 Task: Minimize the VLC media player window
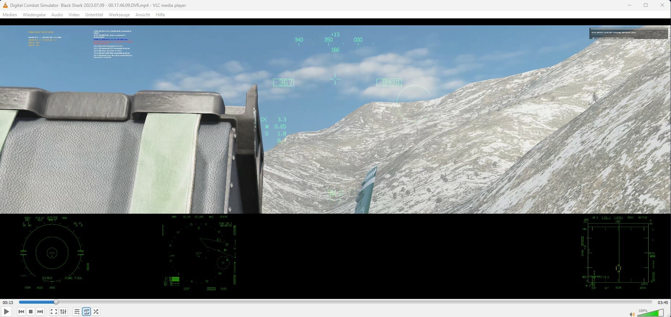629,5
